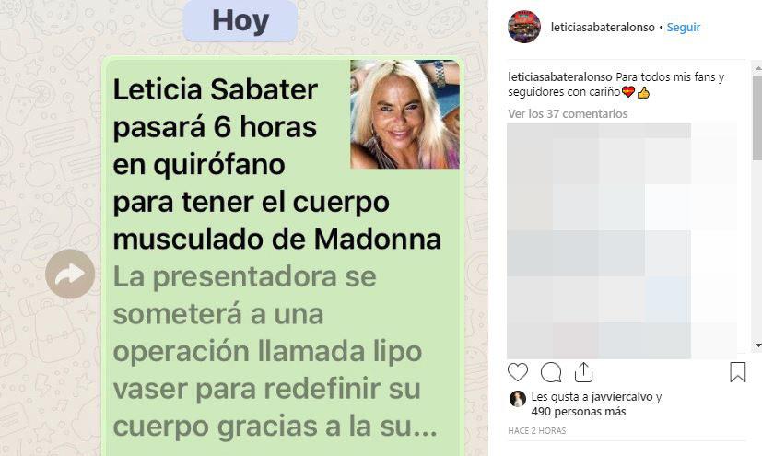Click the comments scrollbar up arrow
Image resolution: width=762 pixels, height=456 pixels.
click(x=758, y=68)
